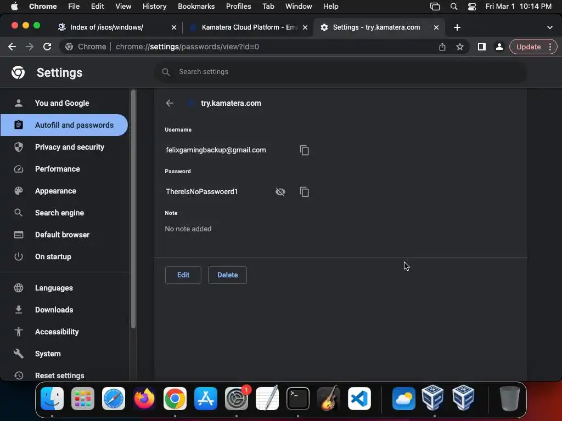Click the Settings sidebar scrollbar

(133, 209)
